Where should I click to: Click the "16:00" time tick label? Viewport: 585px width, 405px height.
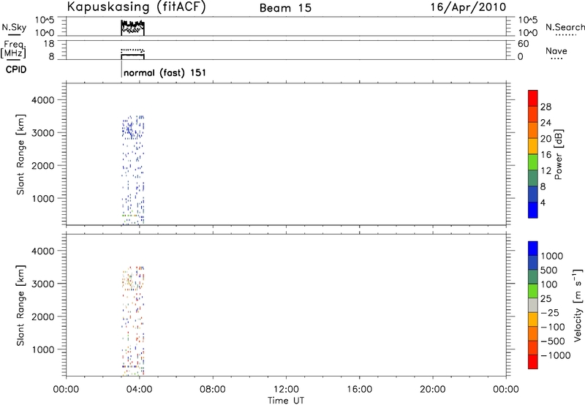coord(359,390)
